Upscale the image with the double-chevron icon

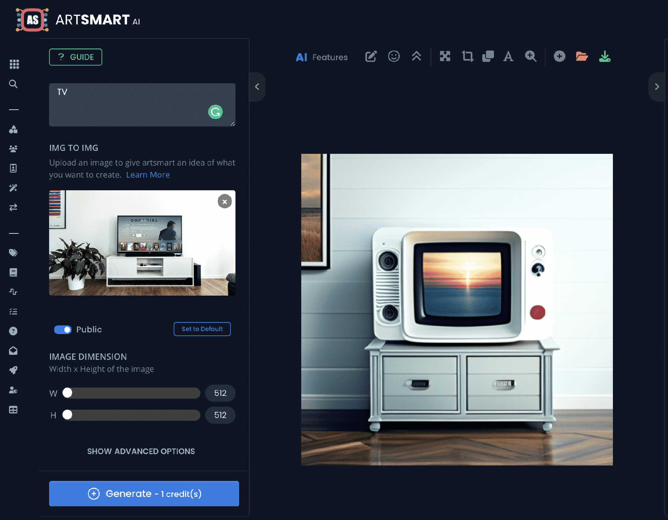pos(416,57)
